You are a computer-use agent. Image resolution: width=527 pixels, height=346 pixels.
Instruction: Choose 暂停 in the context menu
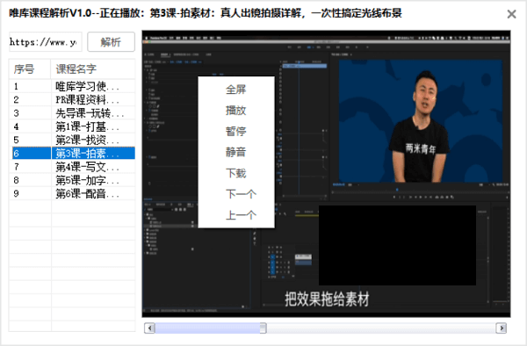[236, 131]
